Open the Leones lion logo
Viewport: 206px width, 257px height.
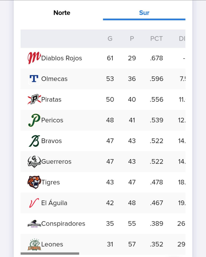coord(34,244)
